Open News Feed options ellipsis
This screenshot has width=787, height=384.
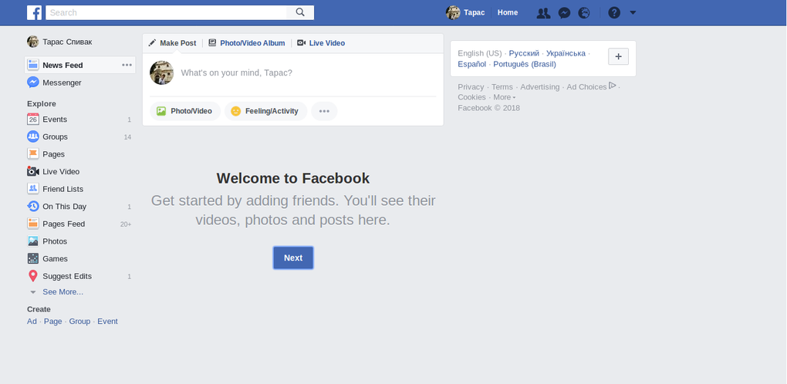tap(127, 66)
